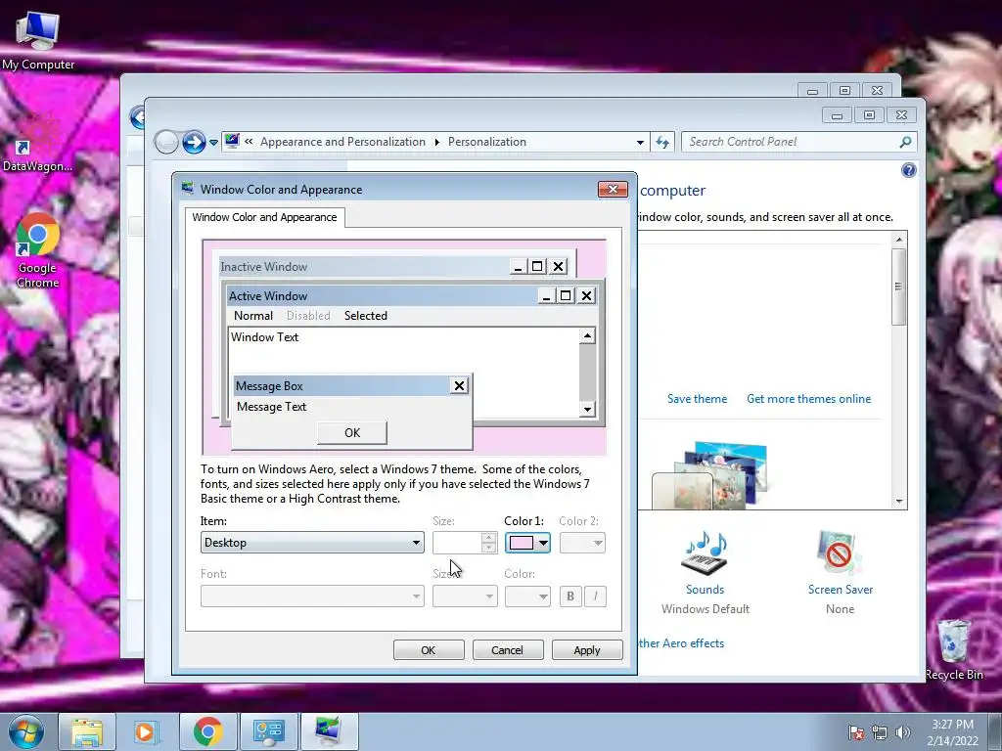Image resolution: width=1002 pixels, height=751 pixels.
Task: Click Save theme link
Action: [697, 399]
